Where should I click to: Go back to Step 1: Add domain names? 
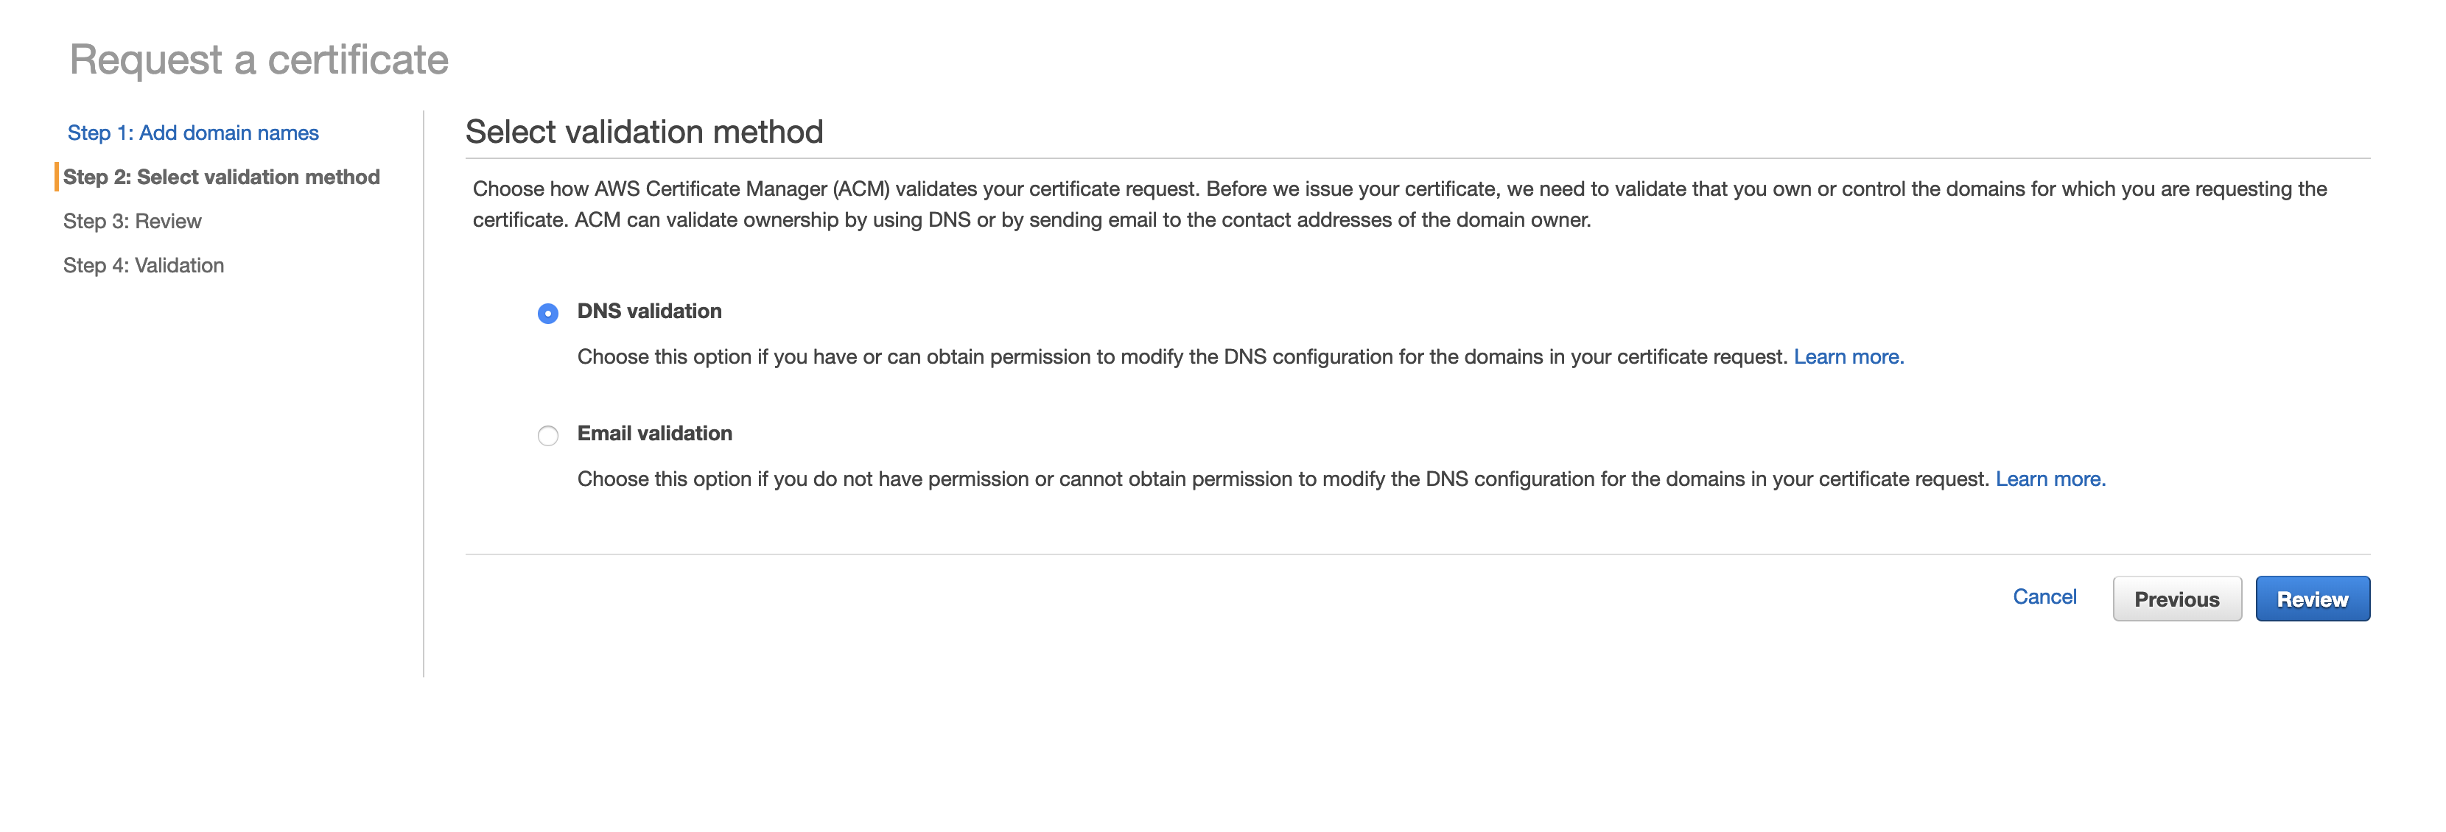tap(193, 133)
